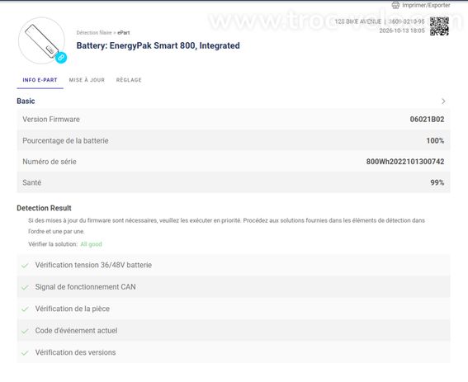Click the blue link badge on the battery image
Screen dimensions: 468x382
(61, 57)
